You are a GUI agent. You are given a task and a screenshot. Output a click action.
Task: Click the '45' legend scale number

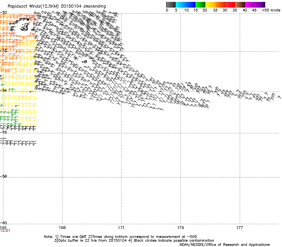[x=254, y=10]
